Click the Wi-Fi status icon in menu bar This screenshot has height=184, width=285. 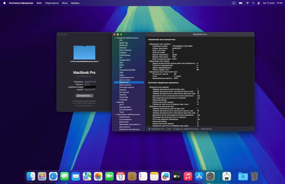click(x=247, y=3)
